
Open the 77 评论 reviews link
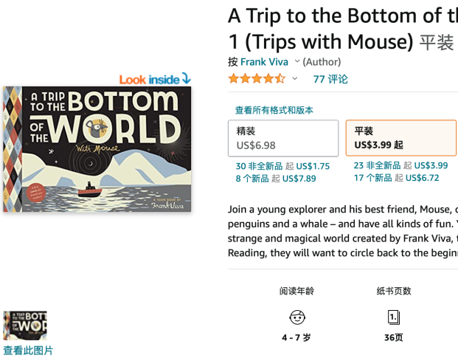coord(330,79)
